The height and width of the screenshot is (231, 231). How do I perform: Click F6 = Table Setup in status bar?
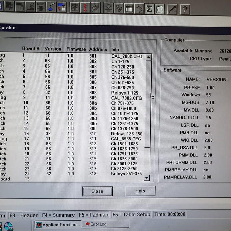[x=131, y=215]
